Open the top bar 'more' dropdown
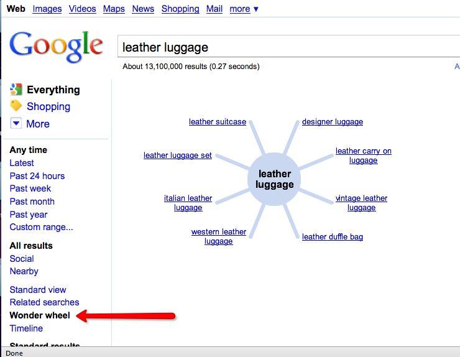Viewport: 460px width, 357px height. pyautogui.click(x=244, y=9)
